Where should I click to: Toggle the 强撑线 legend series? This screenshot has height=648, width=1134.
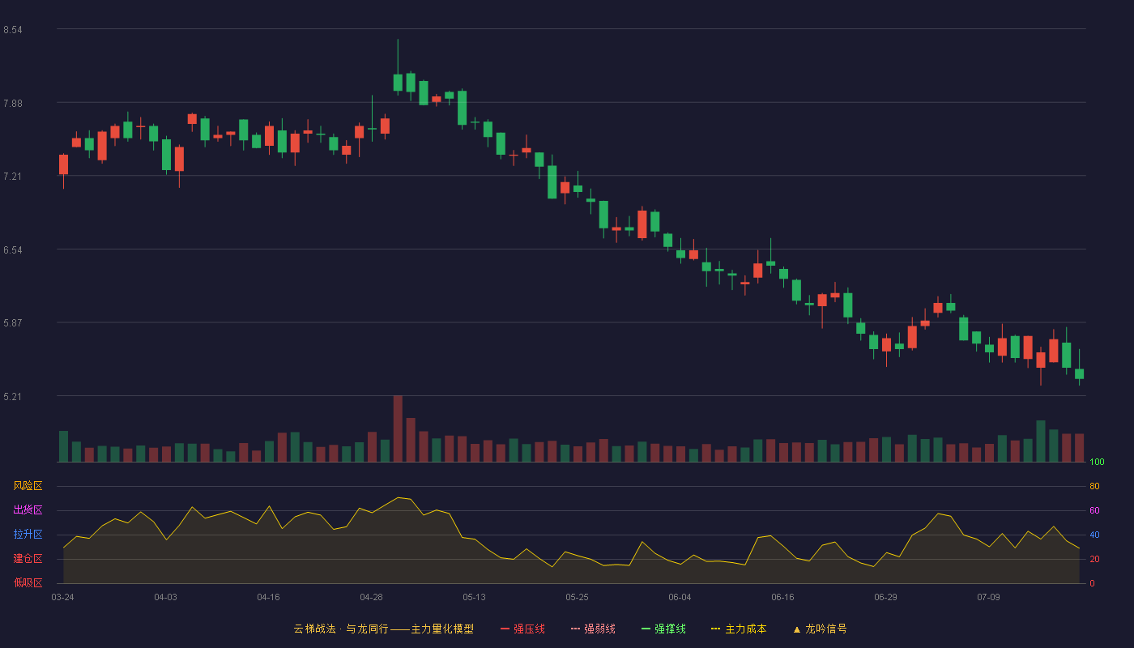coord(663,629)
